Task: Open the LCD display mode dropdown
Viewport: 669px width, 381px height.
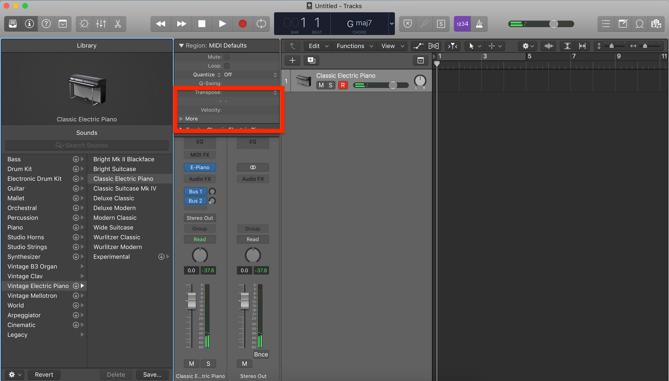Action: coord(392,24)
